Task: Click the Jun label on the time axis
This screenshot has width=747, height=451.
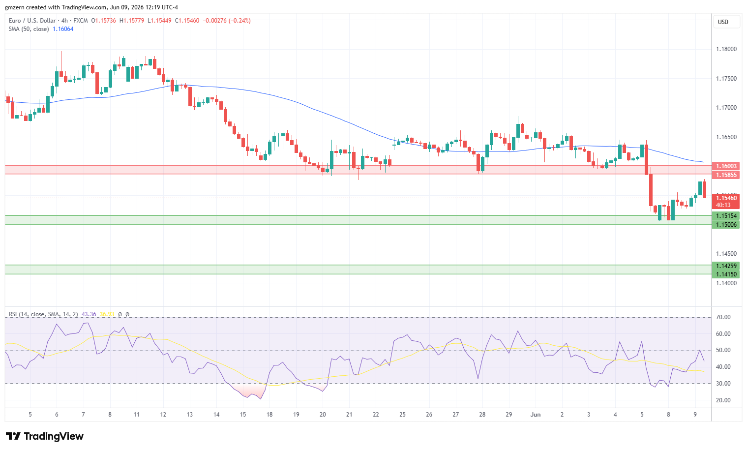Action: click(x=536, y=415)
